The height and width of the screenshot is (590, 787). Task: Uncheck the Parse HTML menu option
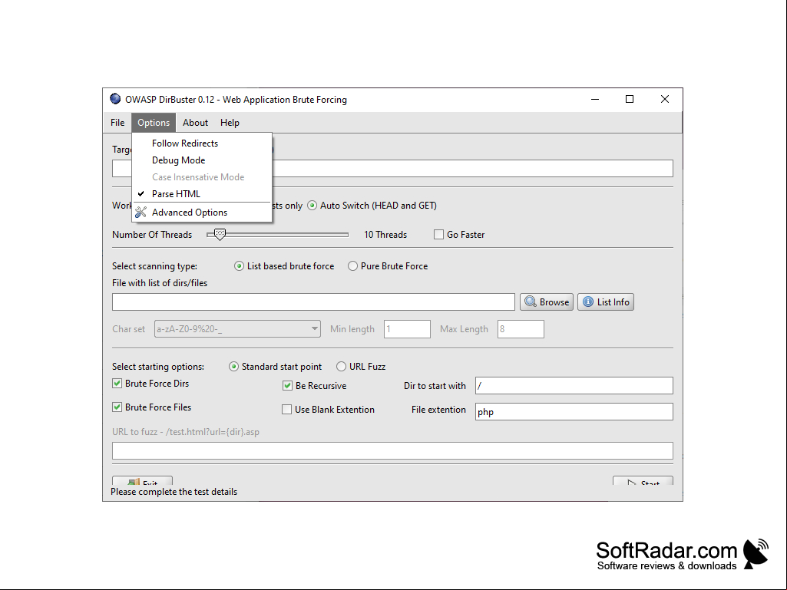[x=202, y=194]
